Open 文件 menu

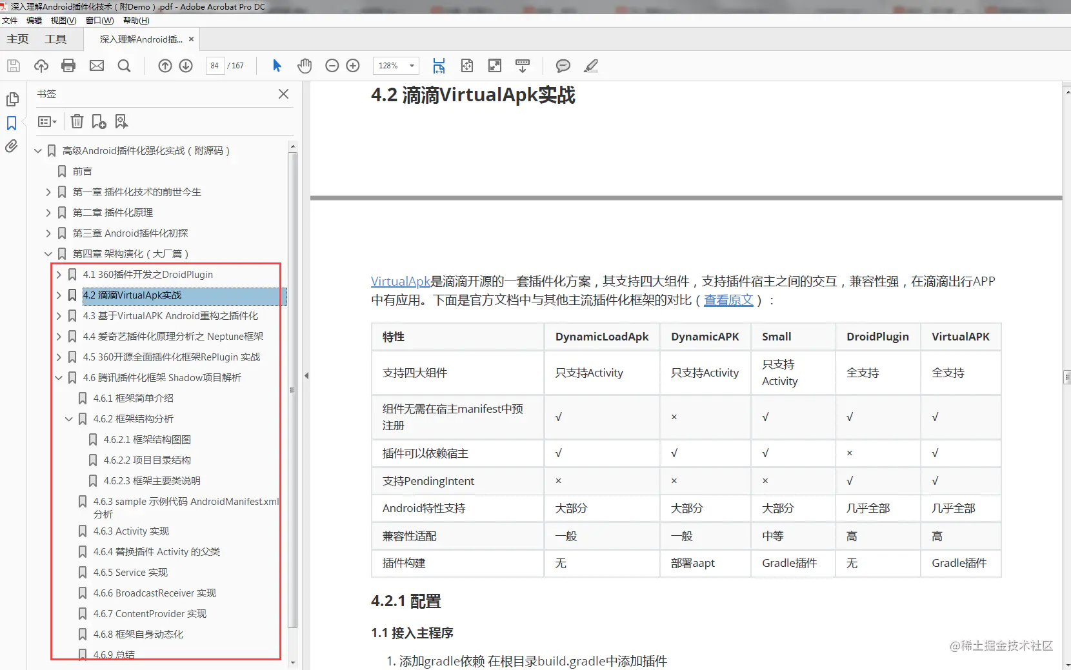10,21
